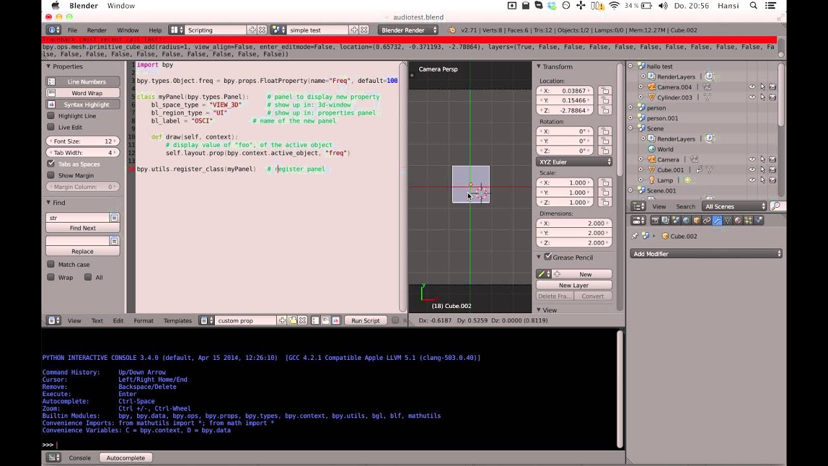
Task: Click the New Layer button
Action: point(574,285)
